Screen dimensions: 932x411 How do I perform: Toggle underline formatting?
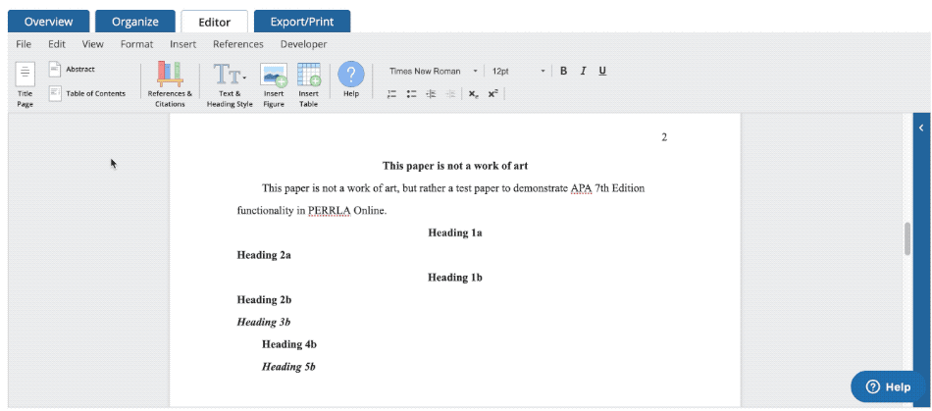602,72
